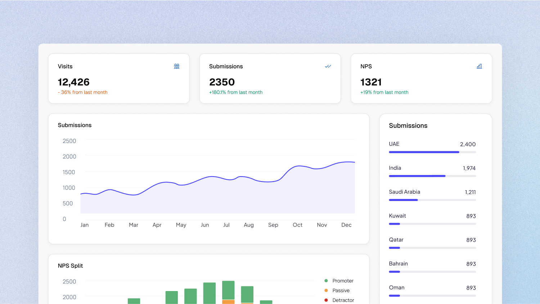Click the 12,426 visits count
This screenshot has height=304, width=540.
[74, 82]
